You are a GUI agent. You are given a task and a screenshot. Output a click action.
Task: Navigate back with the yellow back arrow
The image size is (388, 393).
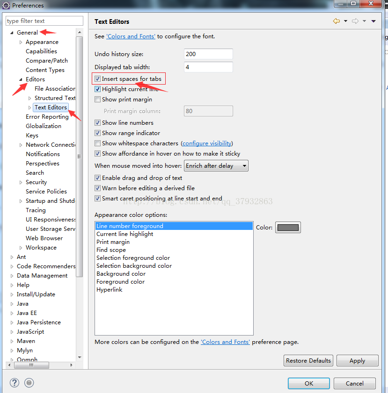click(337, 21)
